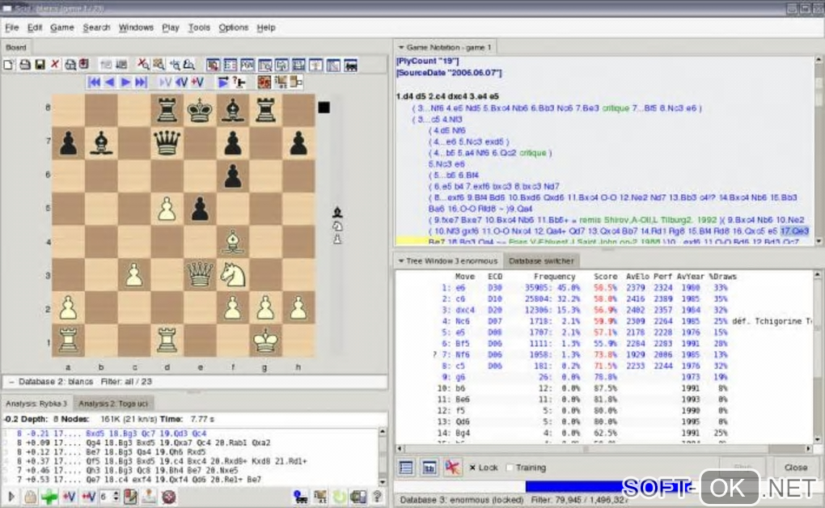Click the save game floppy disk icon
Viewport: 825px width, 508px height.
click(40, 65)
